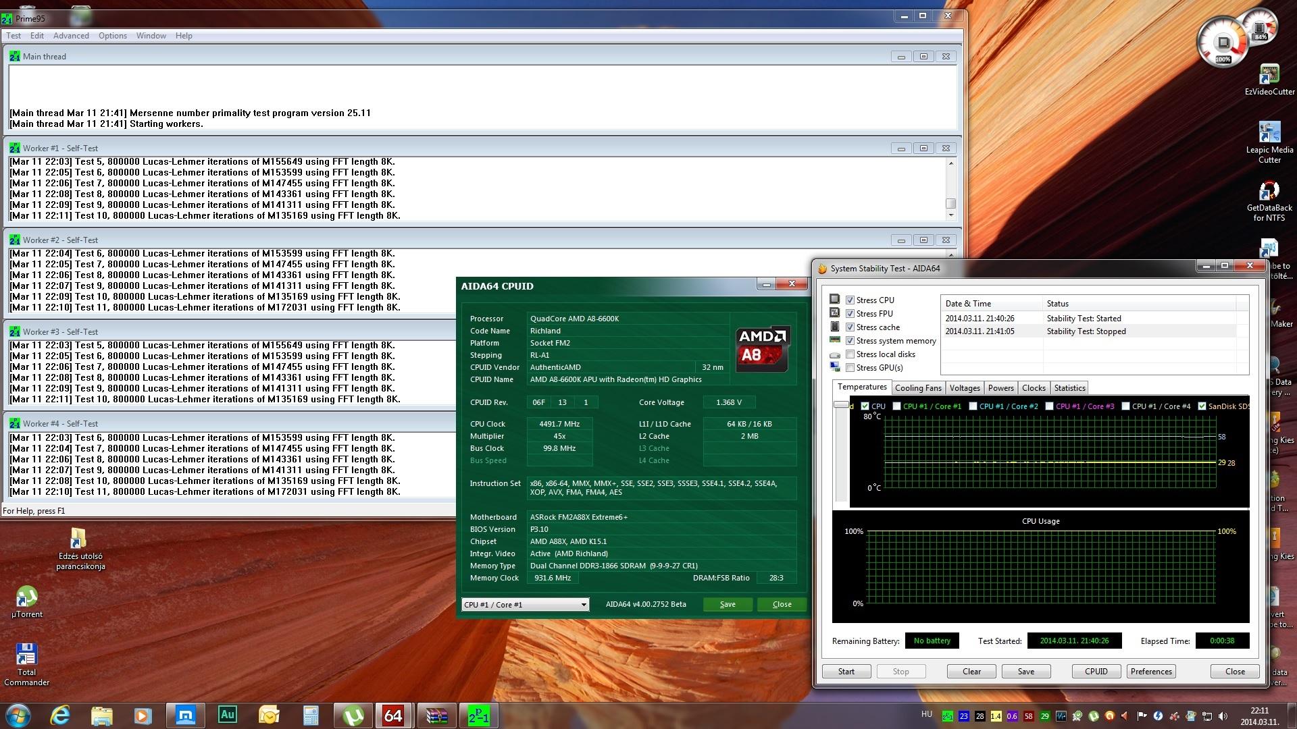Switch to WinRAR taskbar button

[436, 715]
